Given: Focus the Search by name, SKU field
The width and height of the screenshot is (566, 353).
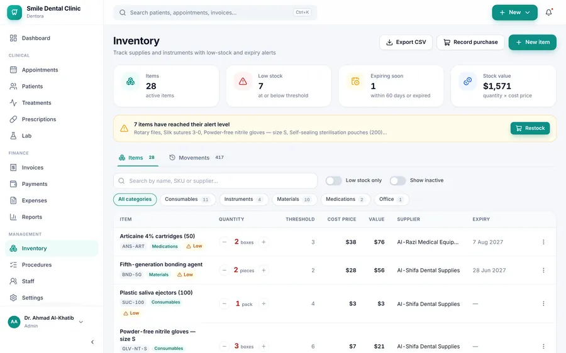Looking at the screenshot, I should tap(215, 181).
